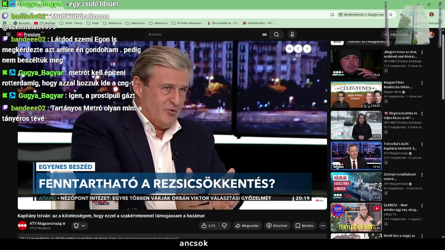The image size is (445, 250).
Task: Run search with the magnifier button
Action: click(x=276, y=34)
